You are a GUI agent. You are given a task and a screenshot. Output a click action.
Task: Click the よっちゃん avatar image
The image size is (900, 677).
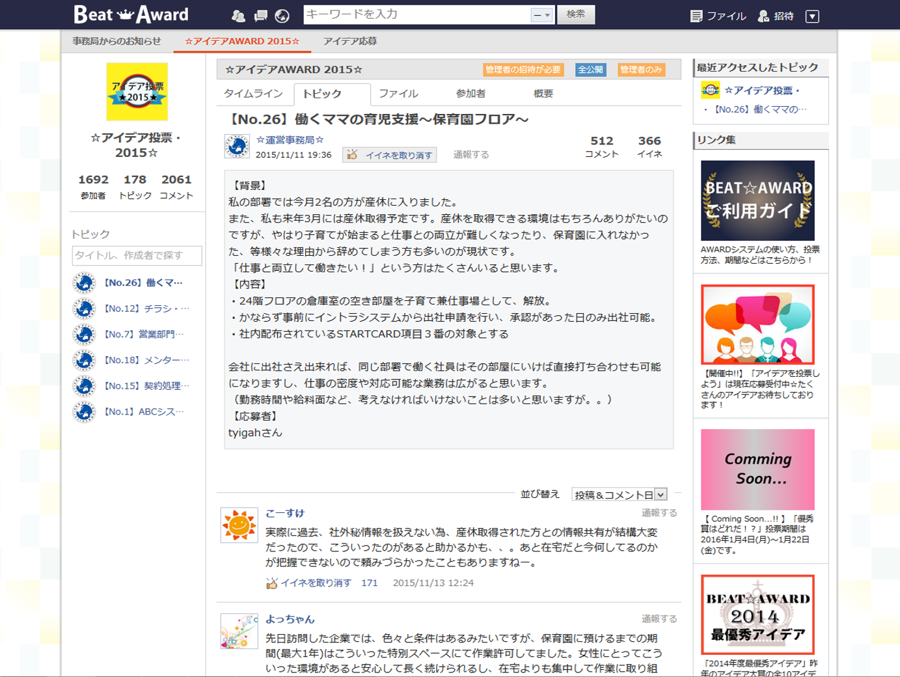pyautogui.click(x=239, y=631)
